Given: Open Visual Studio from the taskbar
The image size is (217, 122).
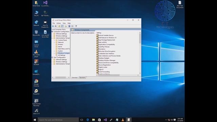Looking at the screenshot, I should 105,120.
